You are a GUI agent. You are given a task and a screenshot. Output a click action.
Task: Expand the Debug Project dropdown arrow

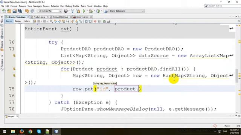click(94, 11)
